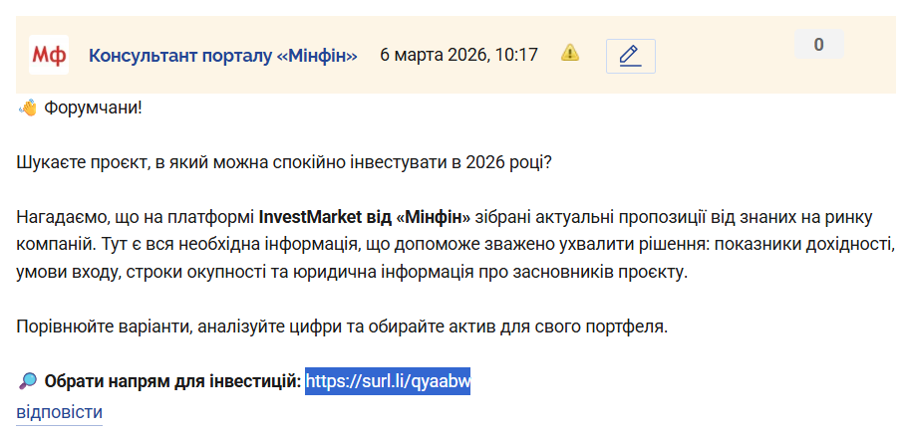
Task: Click the vote counter showing 0
Action: (x=818, y=45)
